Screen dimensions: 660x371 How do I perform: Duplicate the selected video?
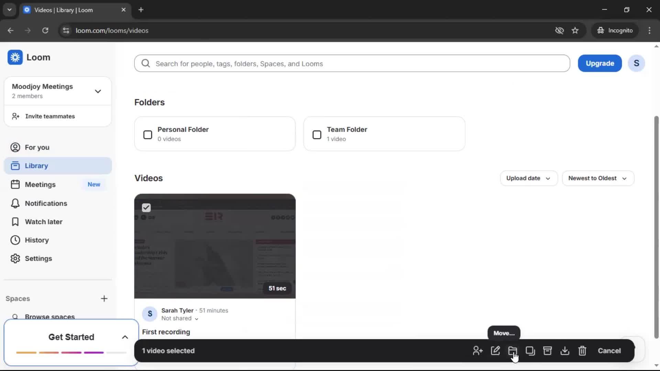tap(530, 351)
